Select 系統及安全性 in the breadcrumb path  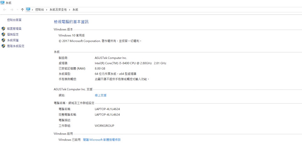tap(58, 10)
